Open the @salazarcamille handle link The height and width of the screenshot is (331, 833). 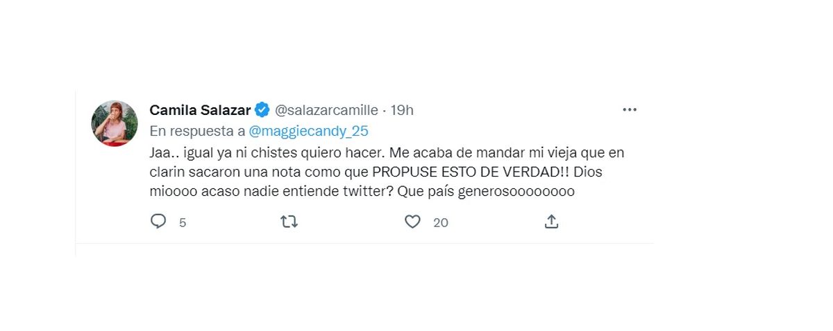(326, 110)
